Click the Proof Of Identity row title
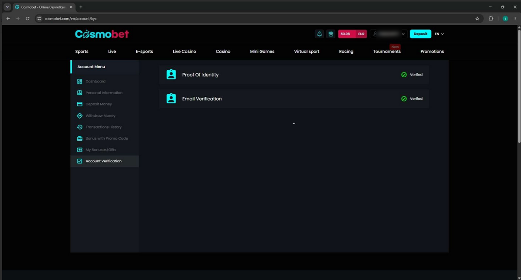 click(x=200, y=75)
